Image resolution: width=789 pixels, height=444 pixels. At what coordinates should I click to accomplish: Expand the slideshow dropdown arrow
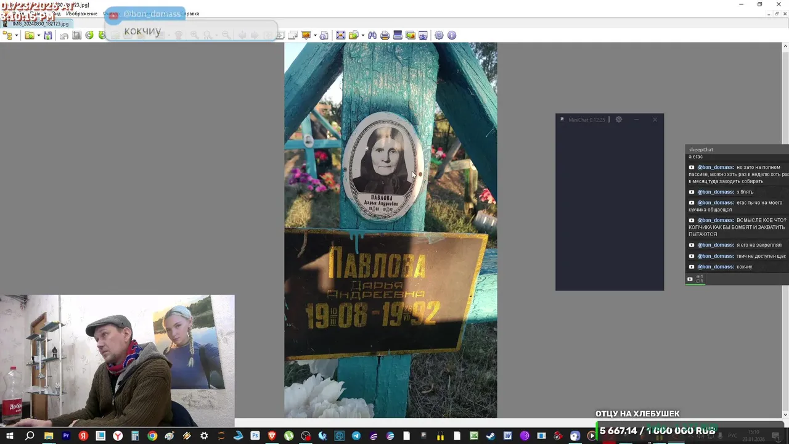pyautogui.click(x=315, y=35)
